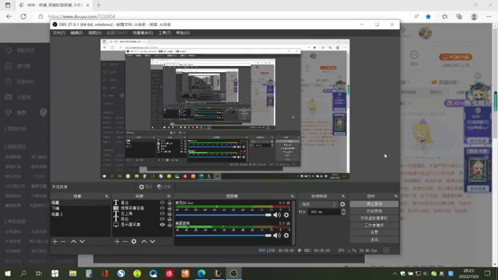
Task: Add a new scene with the plus icon in the 场景 panel
Action: coord(55,241)
